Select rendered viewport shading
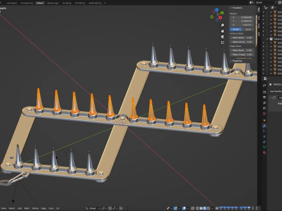 pos(209,208)
